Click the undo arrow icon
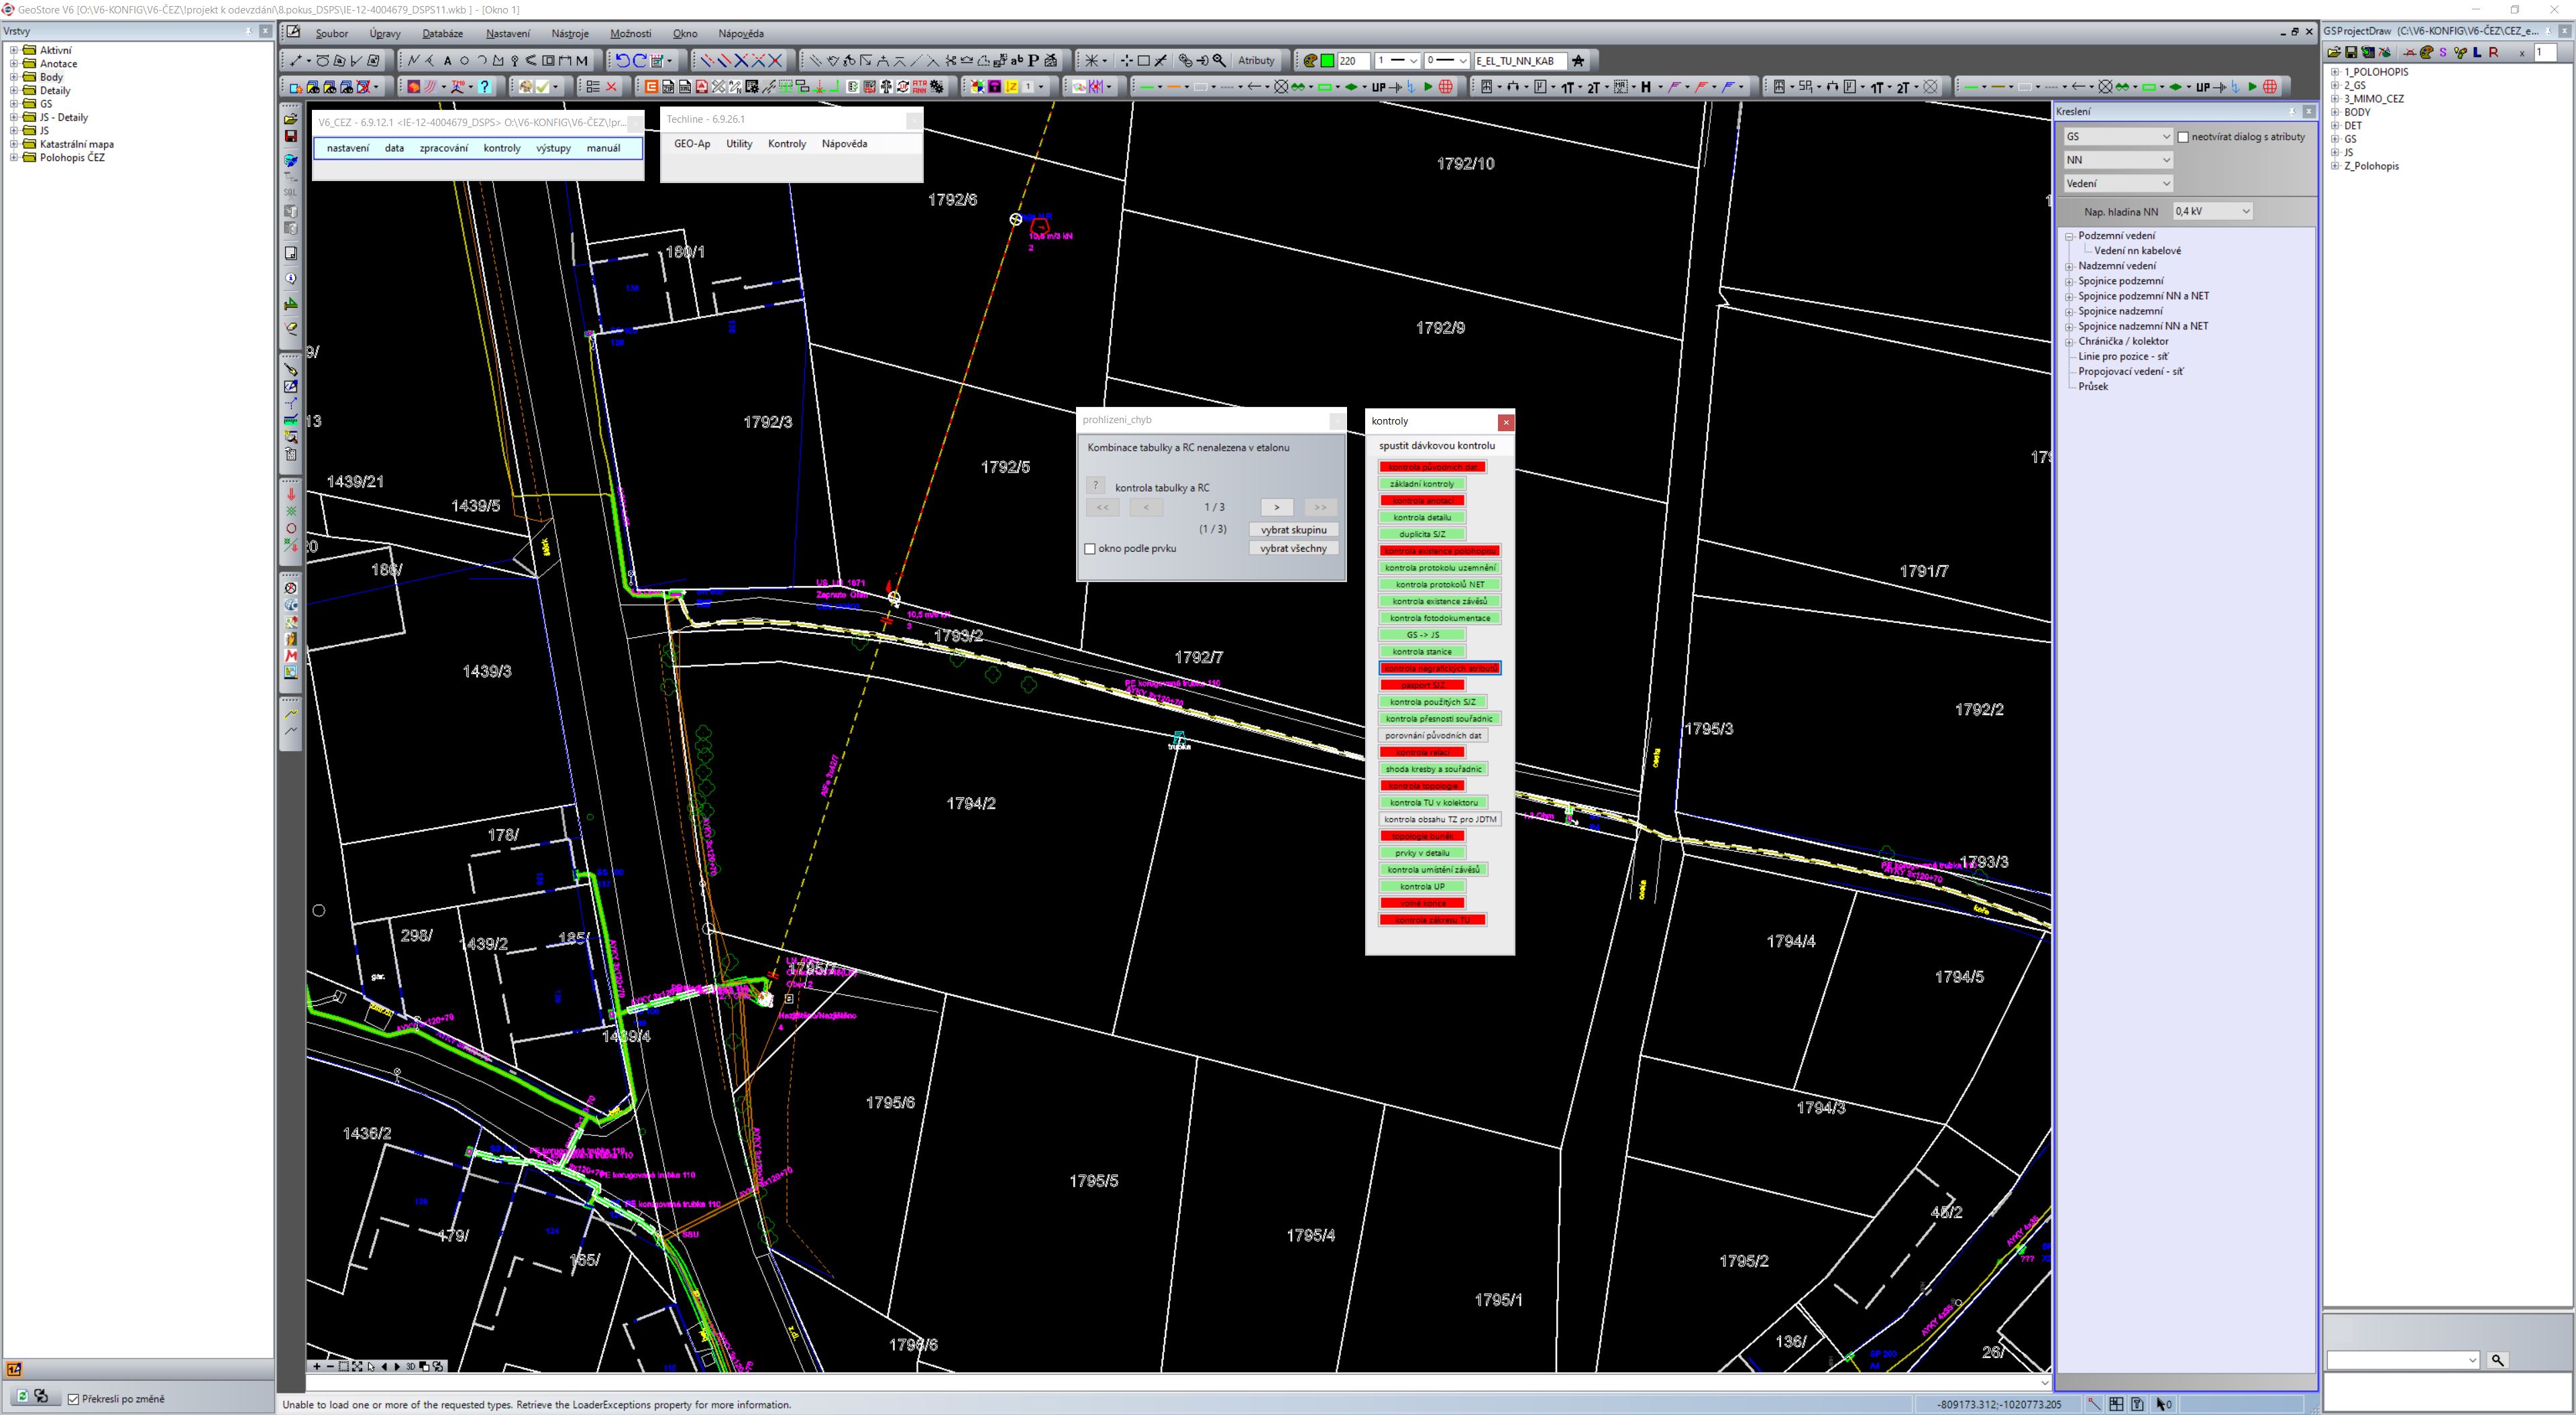 tap(622, 61)
